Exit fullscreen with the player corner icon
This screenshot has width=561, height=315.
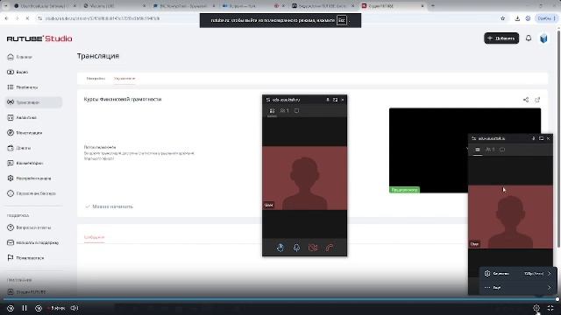(x=550, y=308)
